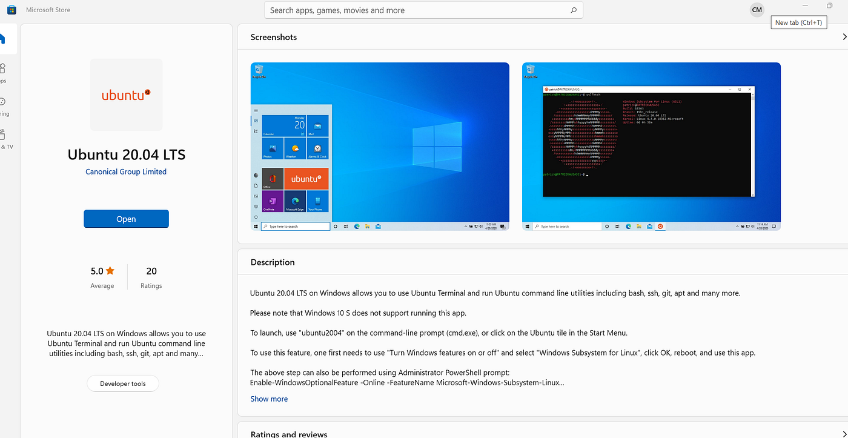Click the search magnifier icon
Screen dimensions: 848x438
[x=573, y=10]
